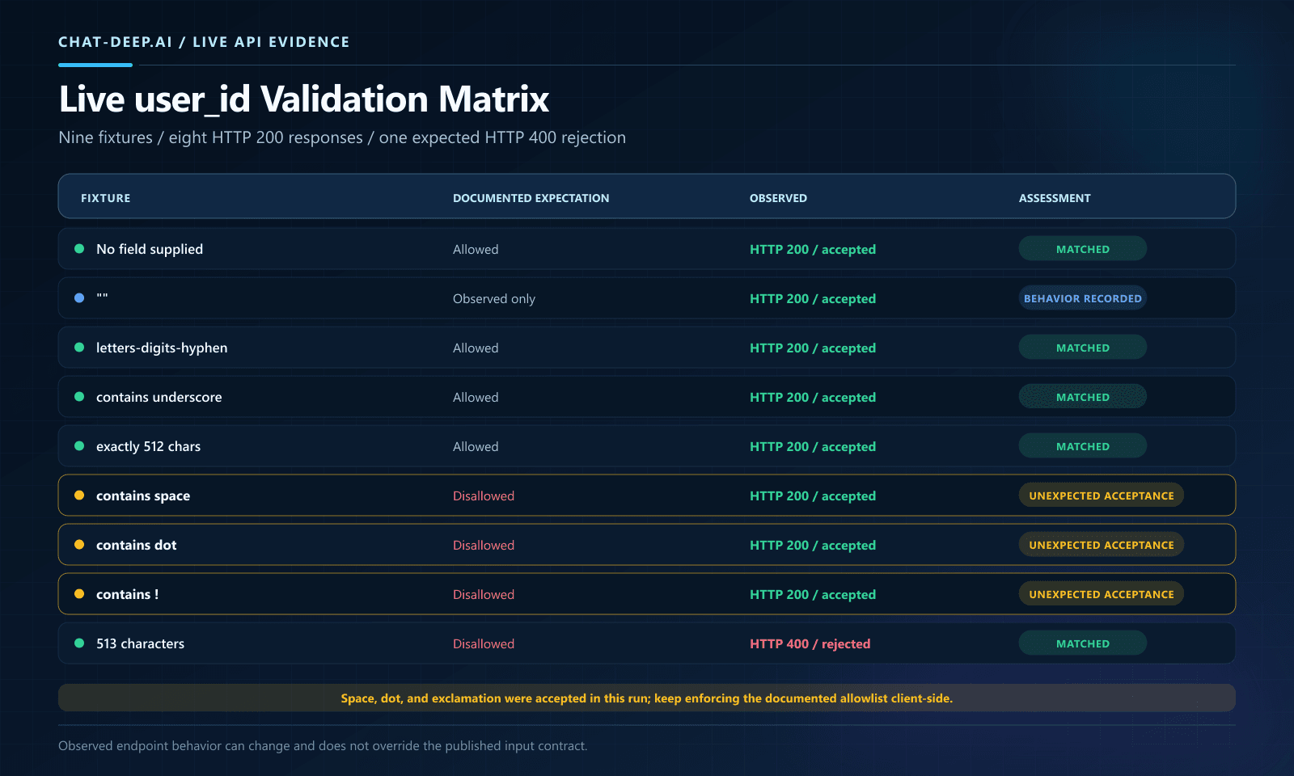Select the contains ! fixture name

click(127, 594)
